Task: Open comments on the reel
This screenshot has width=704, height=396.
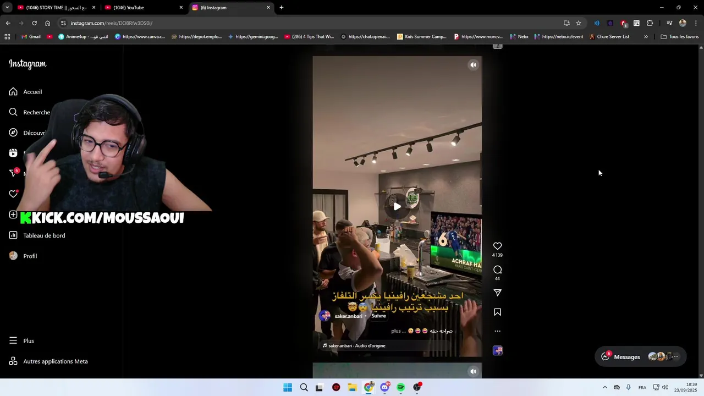Action: (x=497, y=269)
